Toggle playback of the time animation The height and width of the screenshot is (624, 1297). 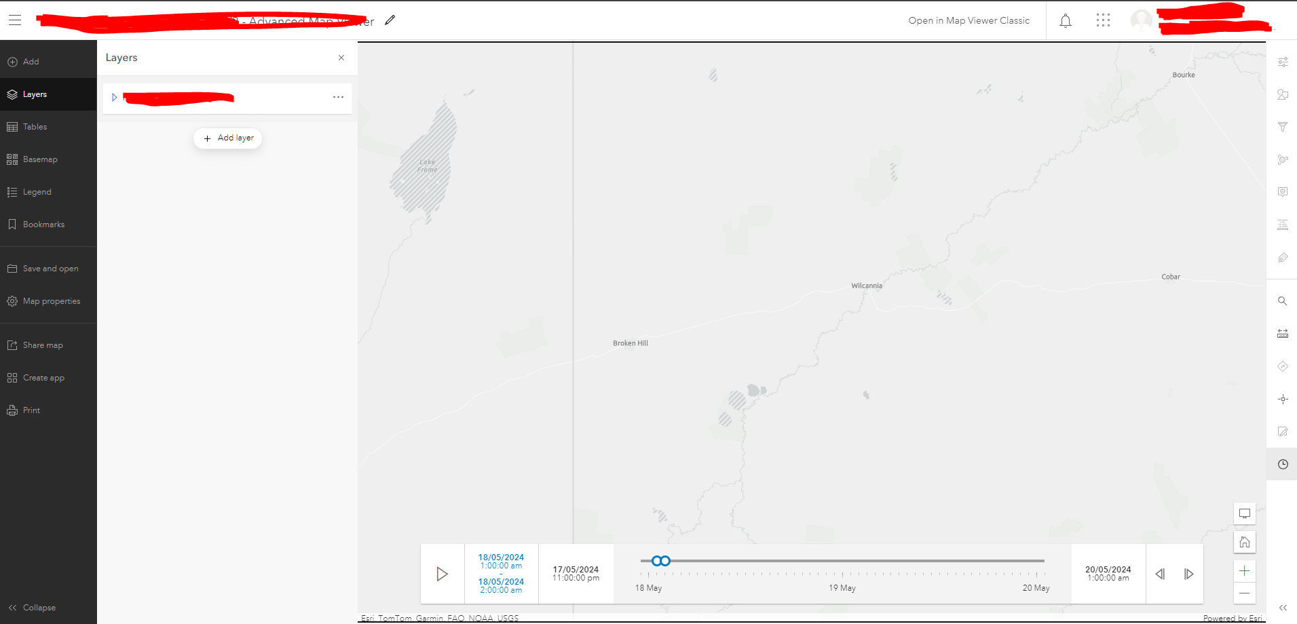click(x=443, y=573)
